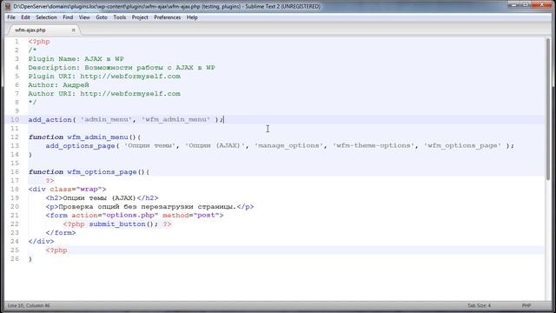Click the Sublime Text app icon in title bar
556x313 pixels.
tap(8, 6)
